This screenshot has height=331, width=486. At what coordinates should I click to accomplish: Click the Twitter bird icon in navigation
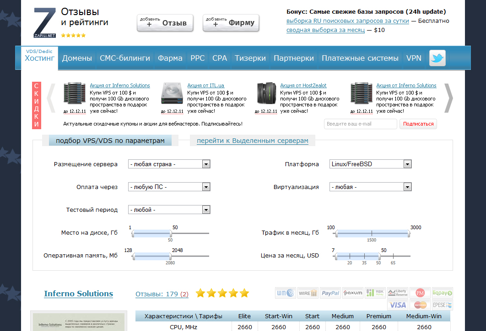437,58
